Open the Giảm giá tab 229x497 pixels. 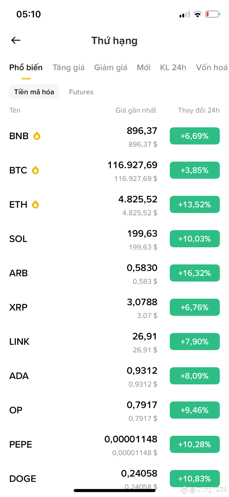click(x=111, y=68)
